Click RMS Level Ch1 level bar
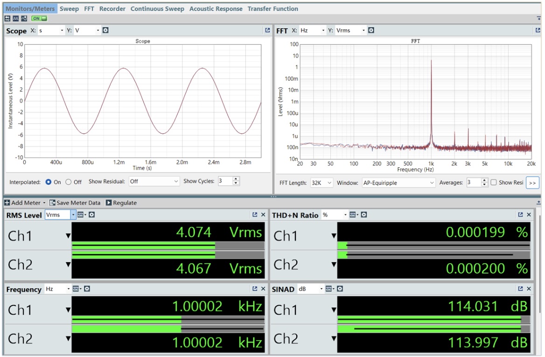The image size is (545, 357). click(x=168, y=246)
